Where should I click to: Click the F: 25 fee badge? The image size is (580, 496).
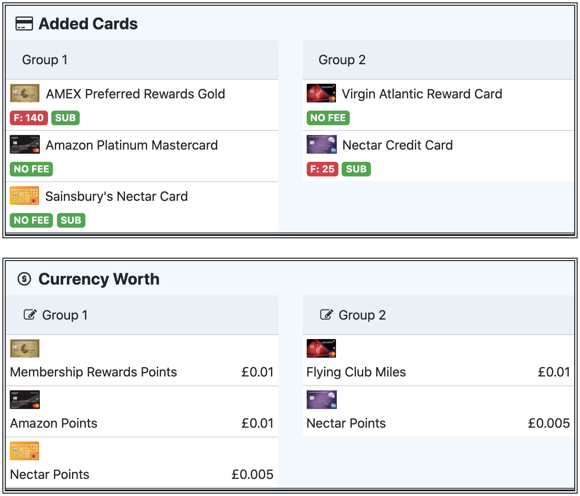click(322, 169)
